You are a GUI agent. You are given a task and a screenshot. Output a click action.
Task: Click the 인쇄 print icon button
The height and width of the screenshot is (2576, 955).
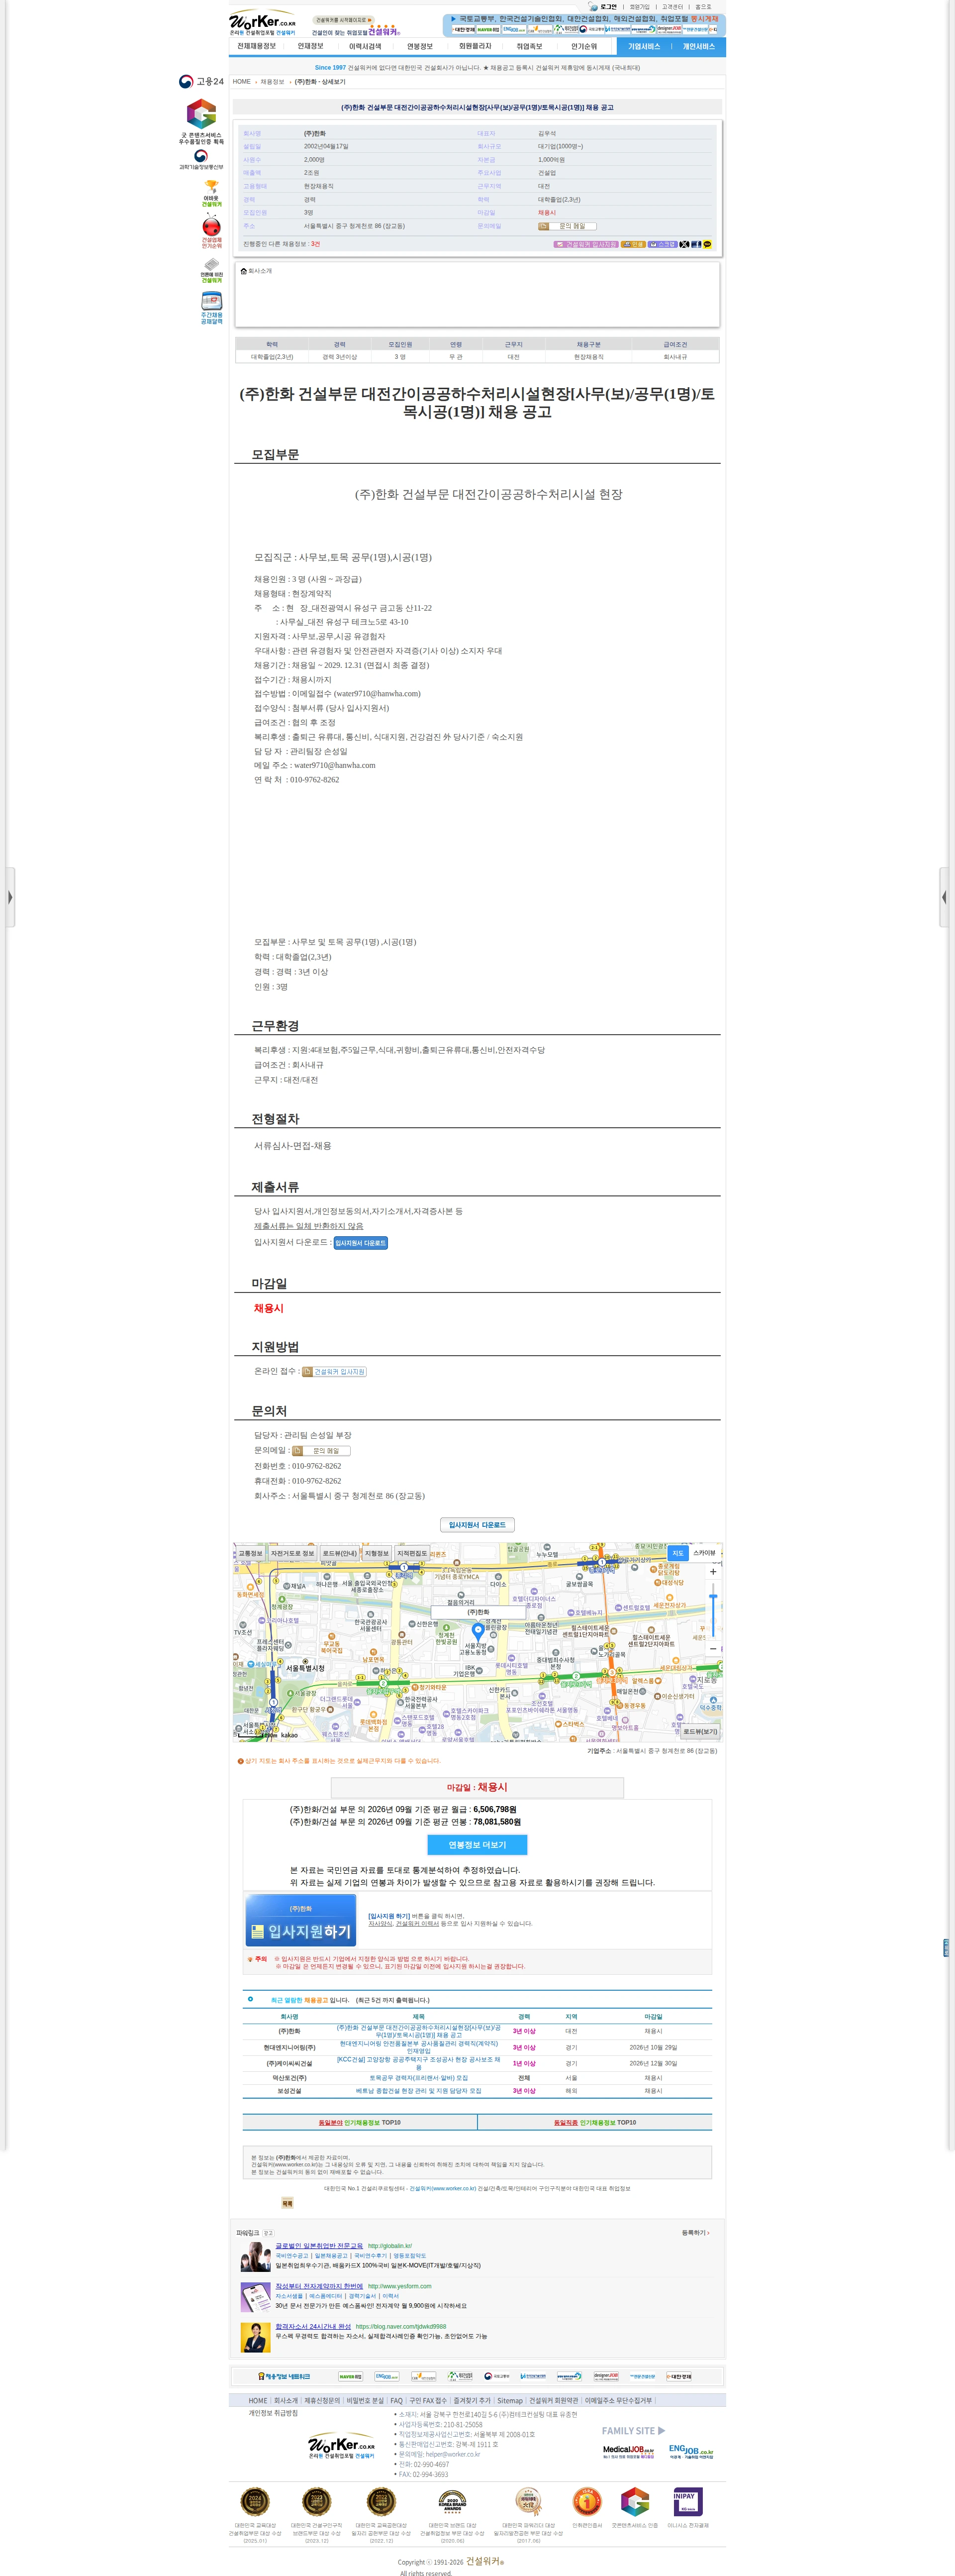point(633,244)
